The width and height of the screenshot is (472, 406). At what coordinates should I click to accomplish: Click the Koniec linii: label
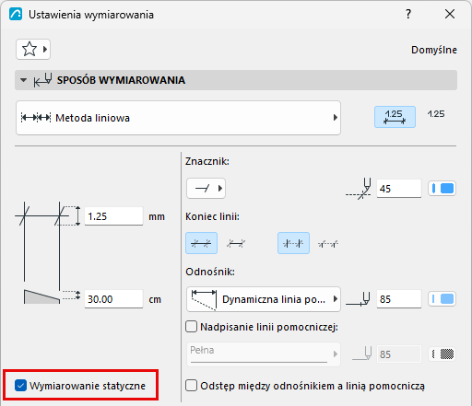point(212,216)
